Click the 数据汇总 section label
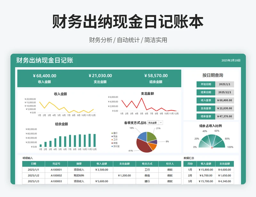The width and height of the screenshot is (256, 197). click(x=189, y=158)
